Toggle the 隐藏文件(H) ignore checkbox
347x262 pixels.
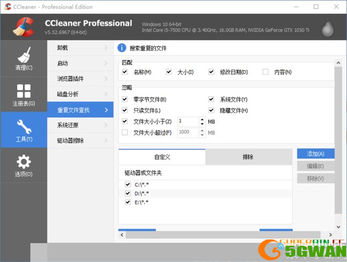(211, 110)
